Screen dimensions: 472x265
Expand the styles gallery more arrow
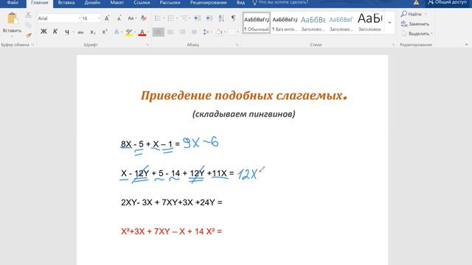pyautogui.click(x=390, y=23)
